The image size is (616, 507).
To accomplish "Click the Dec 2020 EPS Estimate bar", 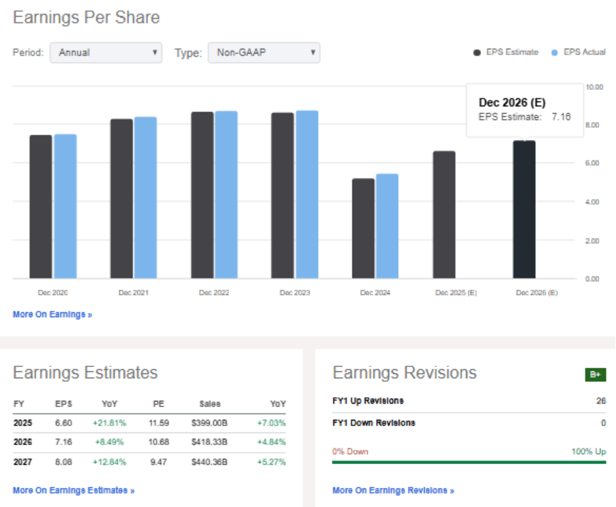I will tap(40, 207).
